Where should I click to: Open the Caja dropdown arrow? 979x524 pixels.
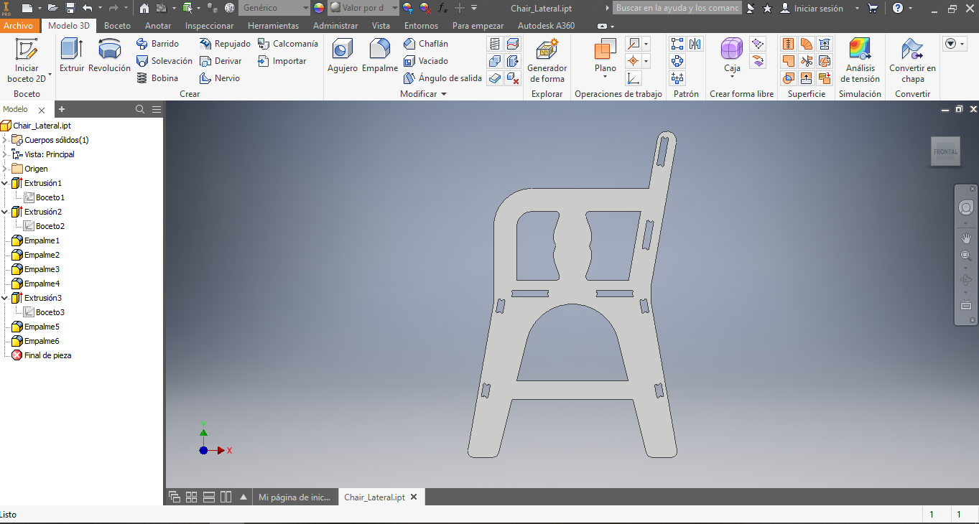point(732,77)
